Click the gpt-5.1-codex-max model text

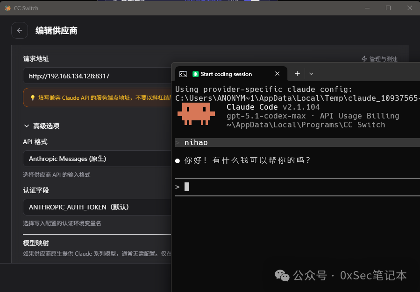266,116
